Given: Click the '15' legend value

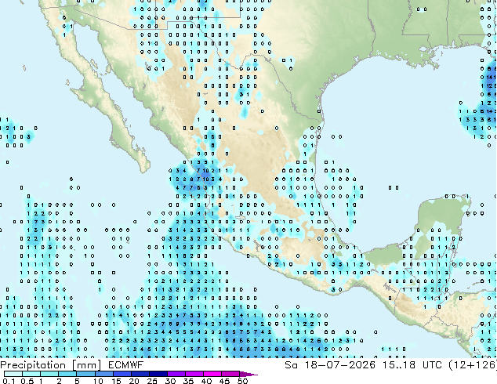Looking at the screenshot, I should (x=116, y=381).
